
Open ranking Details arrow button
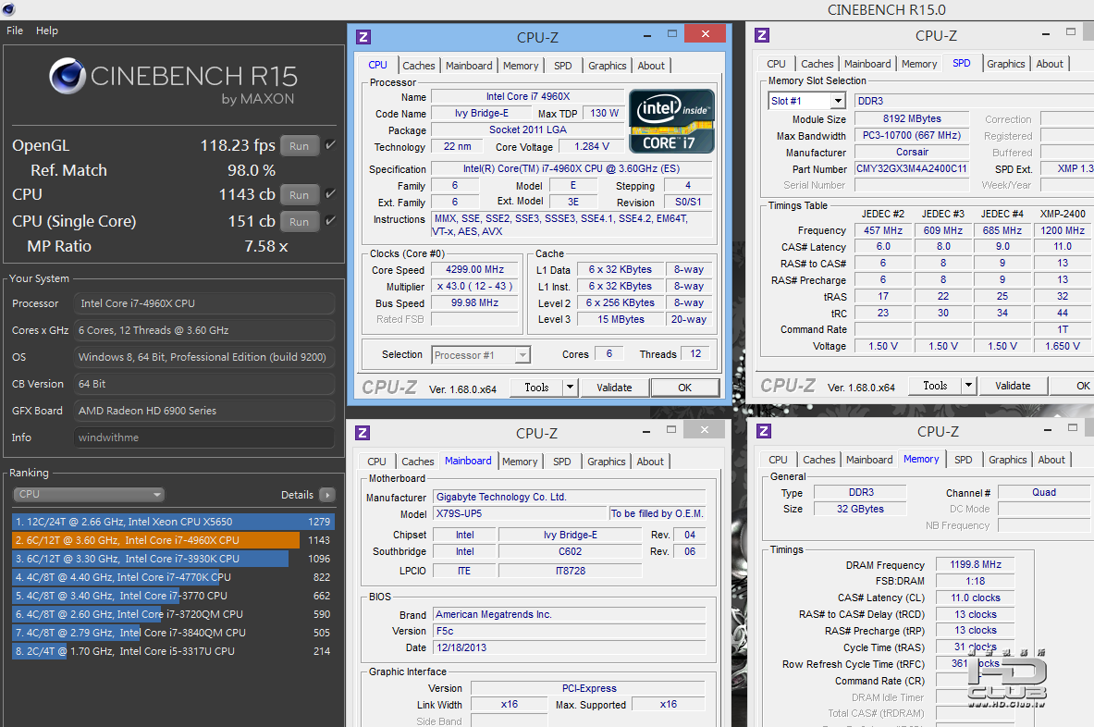[x=326, y=495]
